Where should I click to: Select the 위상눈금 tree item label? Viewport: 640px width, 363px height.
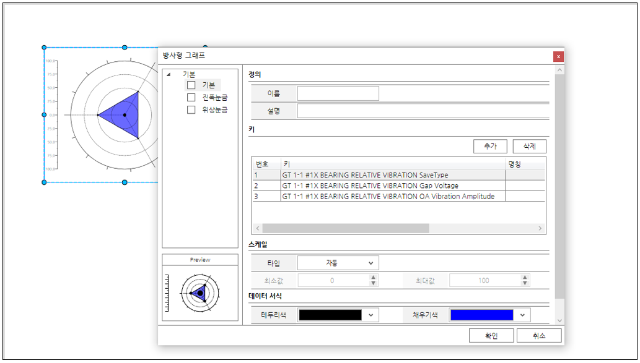tap(215, 109)
